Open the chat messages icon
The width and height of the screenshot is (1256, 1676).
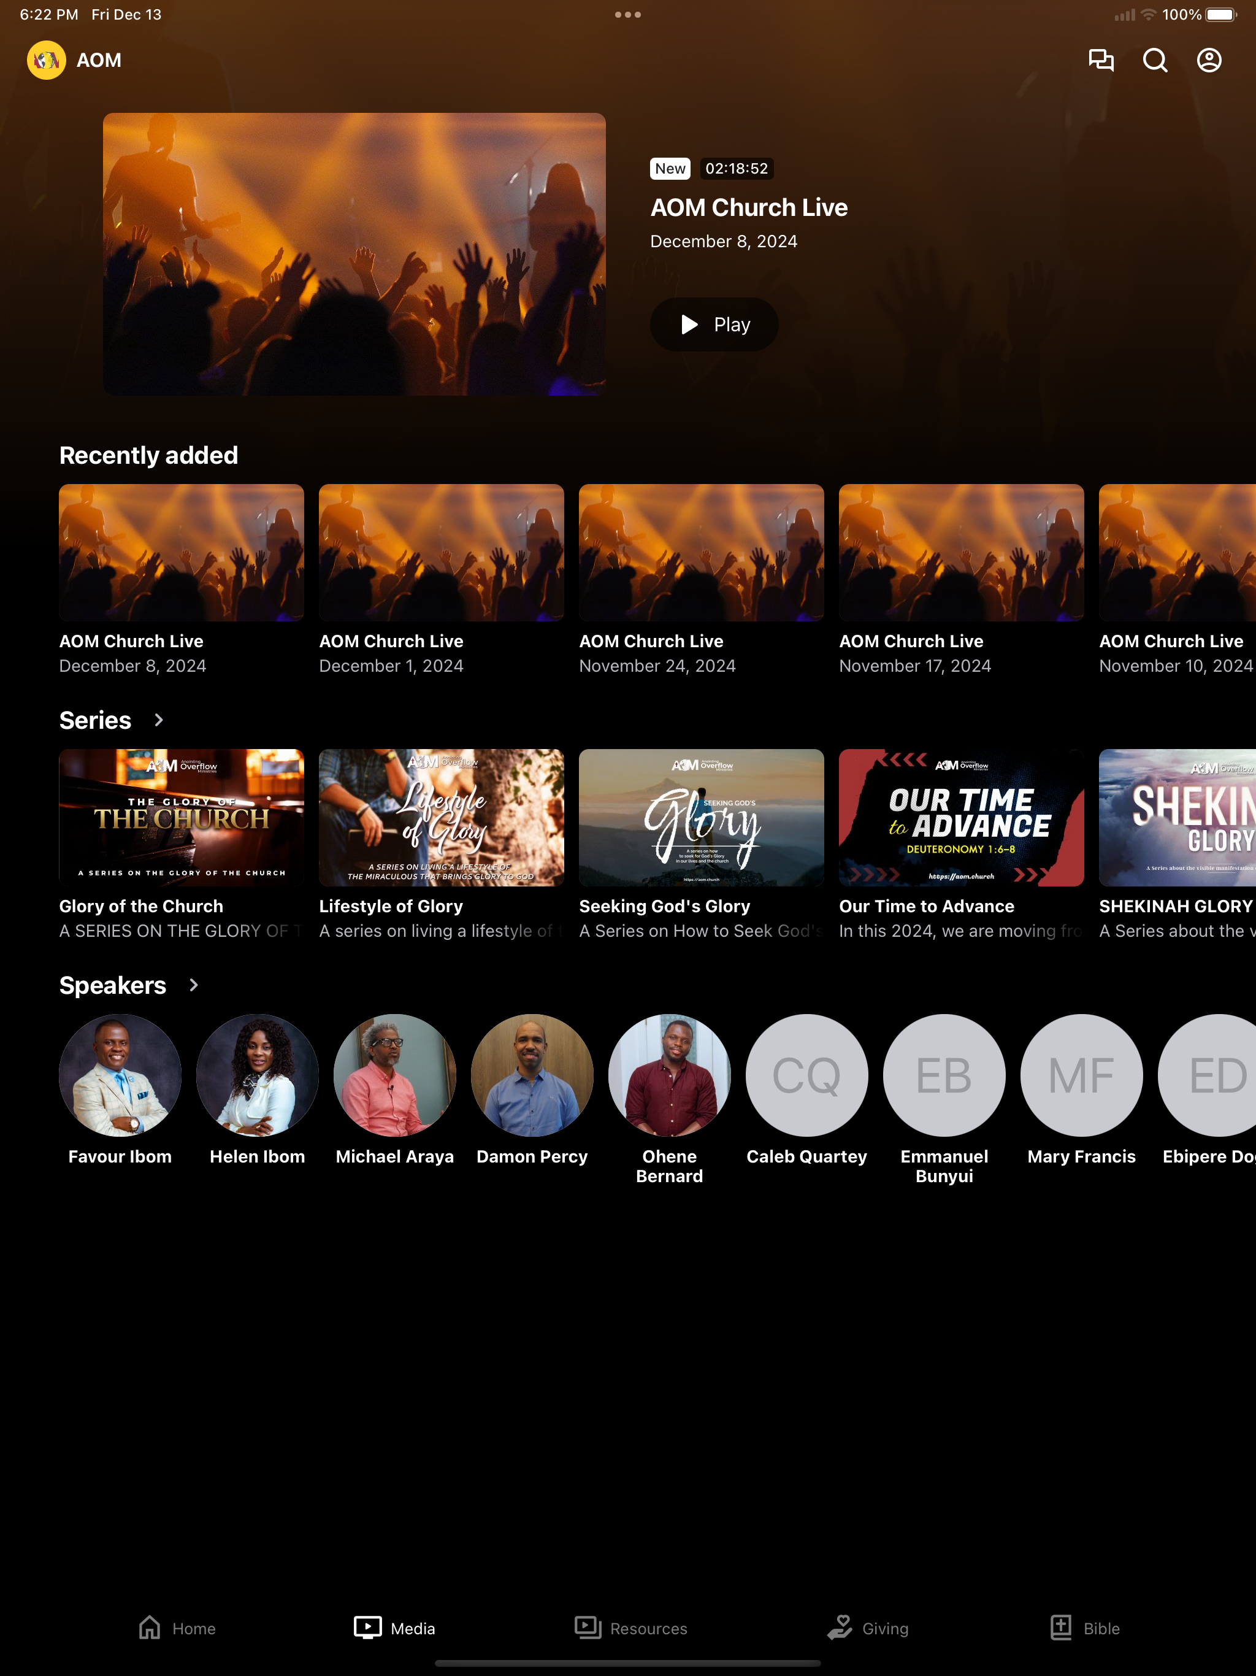point(1101,60)
